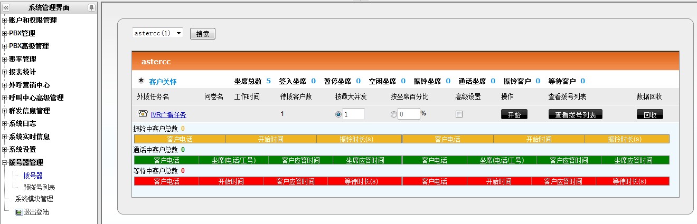697x224 pixels.
Task: Click telephone icon beside IVR广播任务
Action: 142,114
